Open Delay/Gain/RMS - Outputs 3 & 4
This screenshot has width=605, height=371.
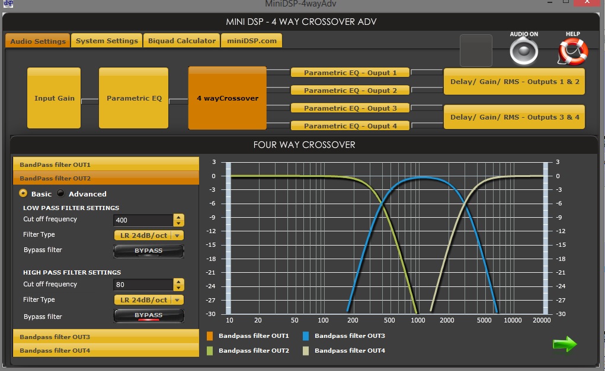(514, 117)
